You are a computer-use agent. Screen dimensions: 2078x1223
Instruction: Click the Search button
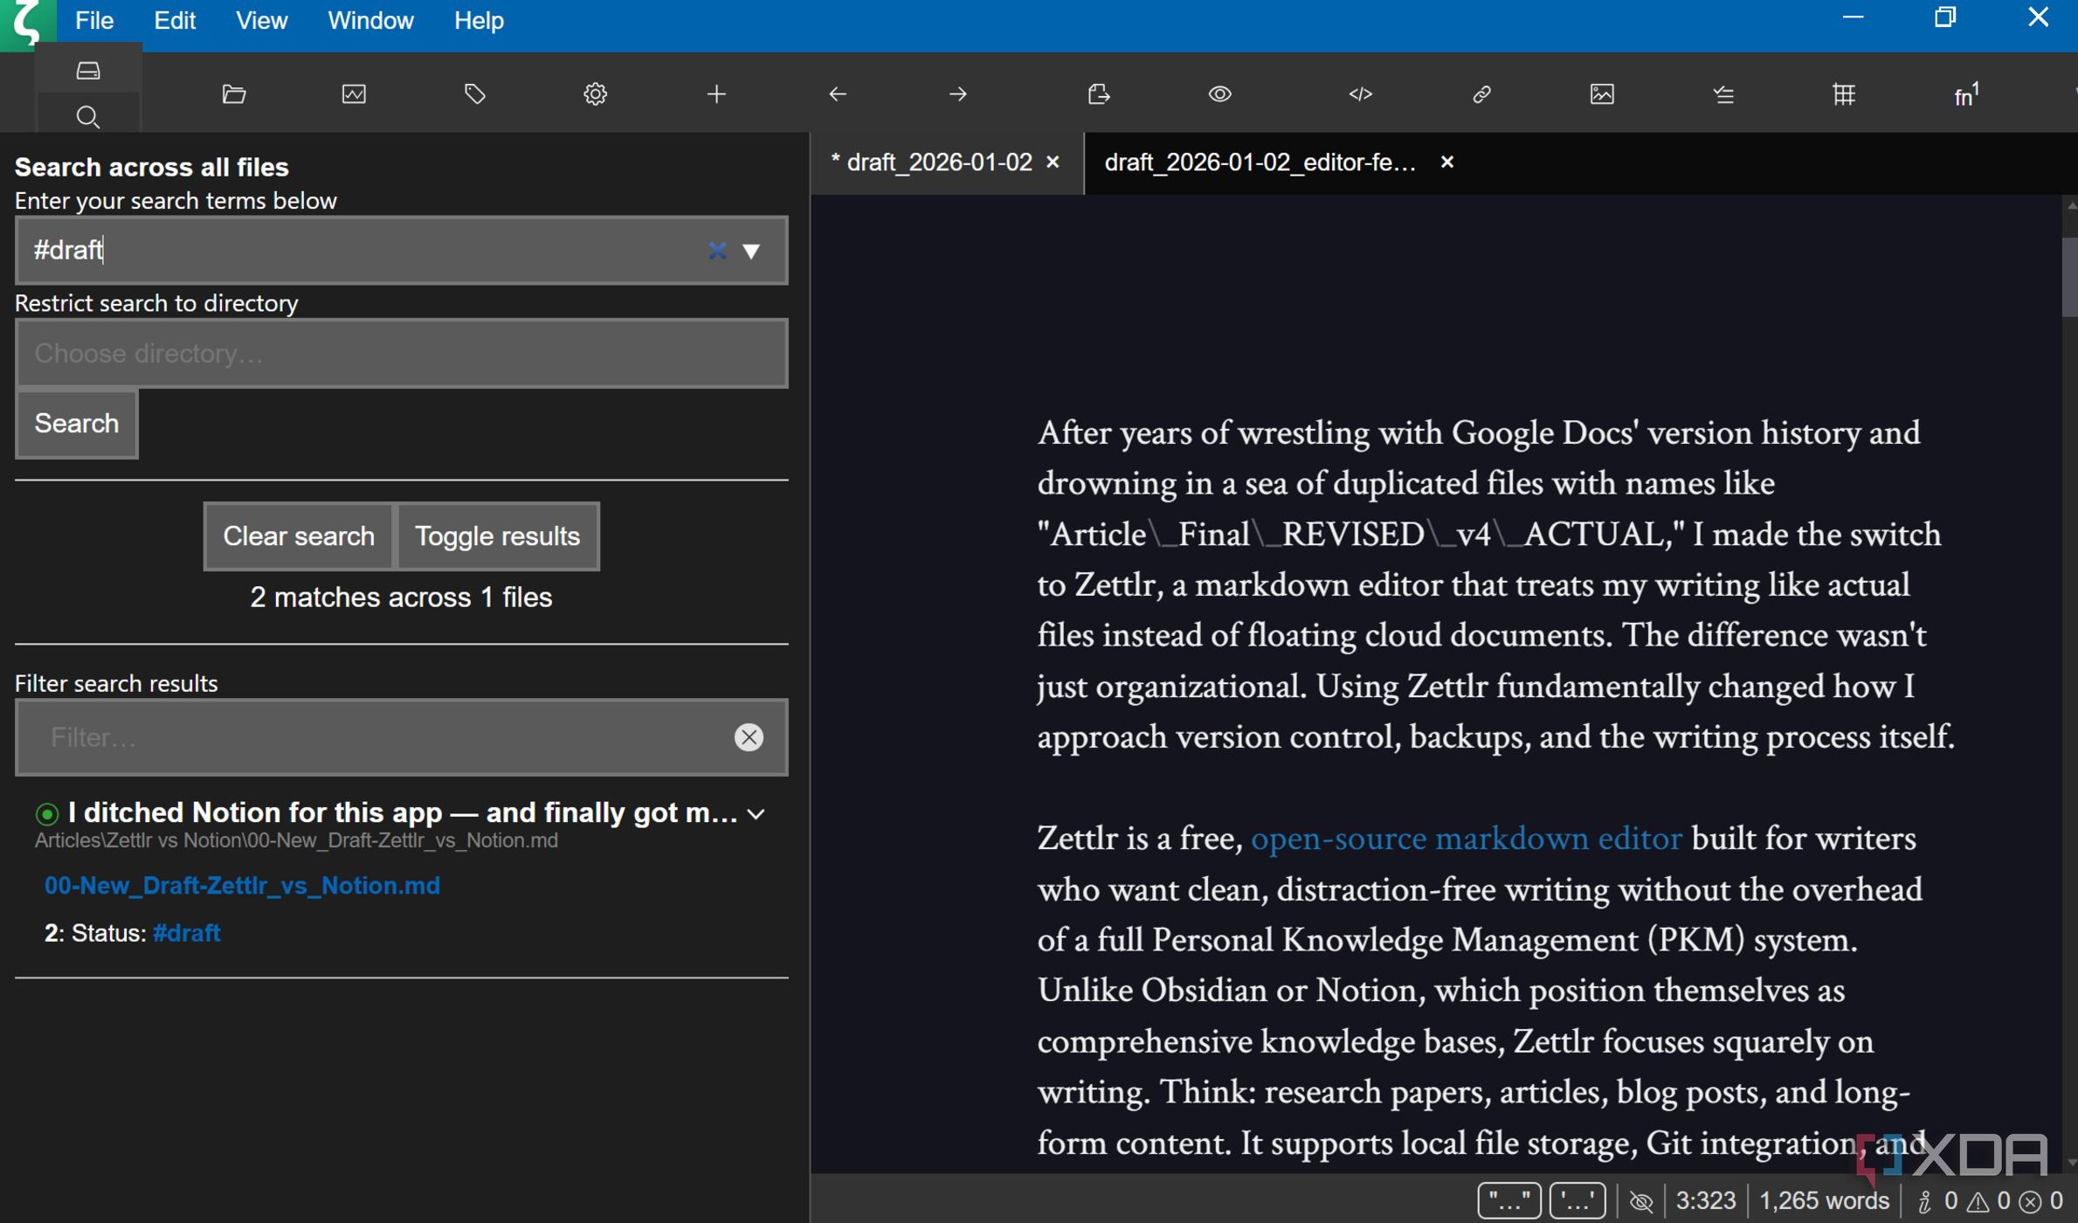click(x=77, y=424)
